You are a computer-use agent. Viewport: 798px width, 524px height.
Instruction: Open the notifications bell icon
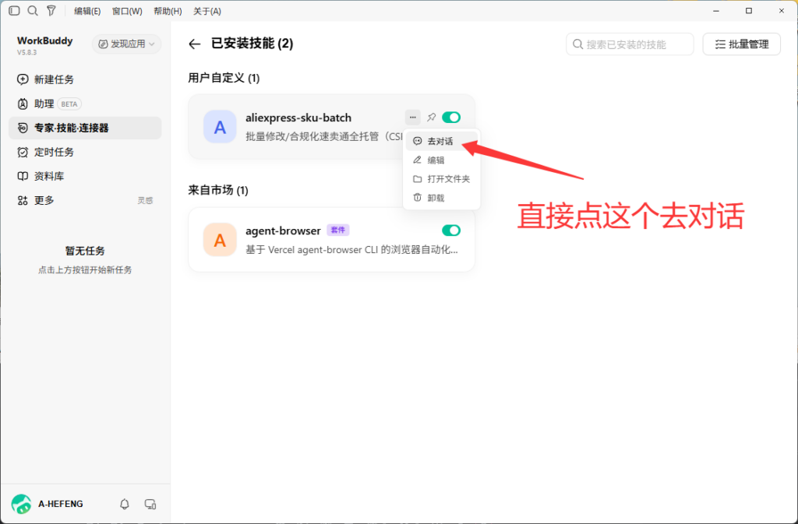click(x=124, y=504)
